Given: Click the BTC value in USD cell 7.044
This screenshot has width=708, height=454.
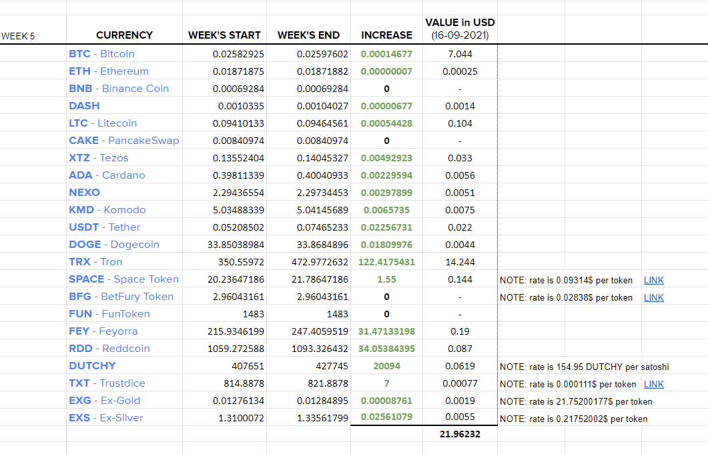Looking at the screenshot, I should click(460, 54).
